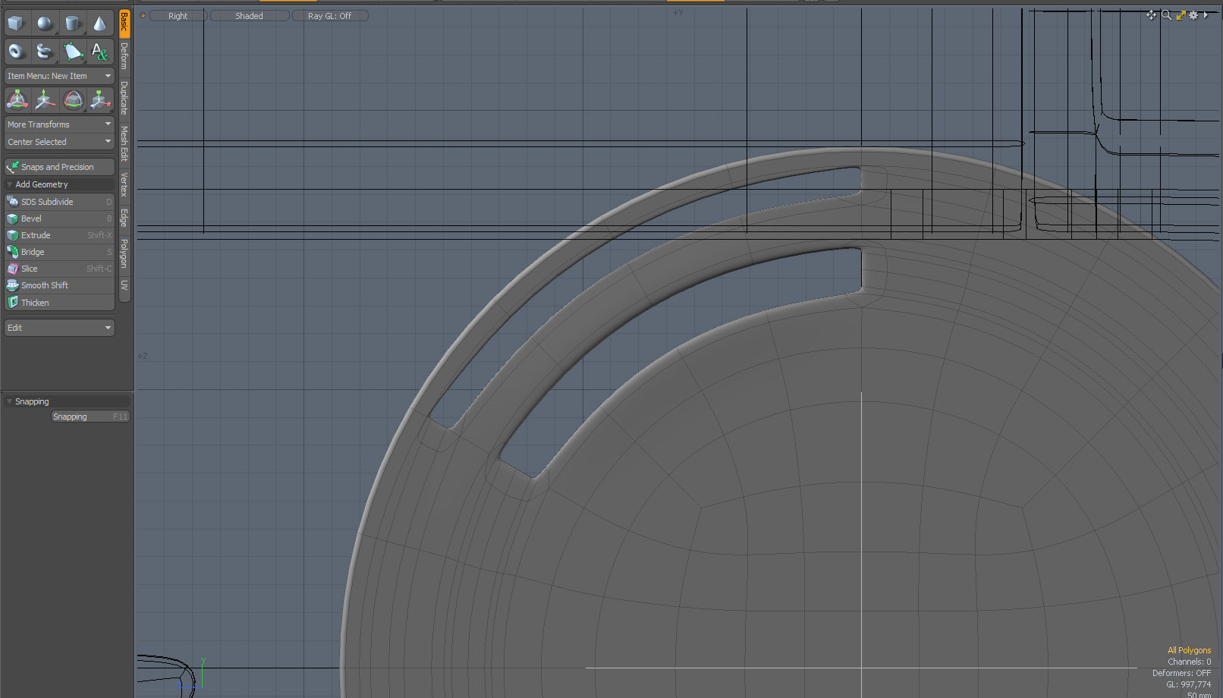This screenshot has height=698, width=1223.
Task: Click the viewport right-arrow menu icon
Action: pyautogui.click(x=1206, y=15)
